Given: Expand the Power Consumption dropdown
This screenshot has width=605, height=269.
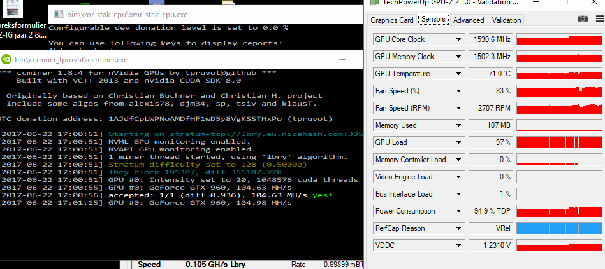Looking at the screenshot, I should (x=459, y=211).
